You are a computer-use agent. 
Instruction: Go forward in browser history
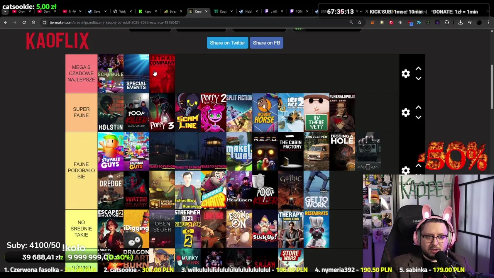coord(15,22)
